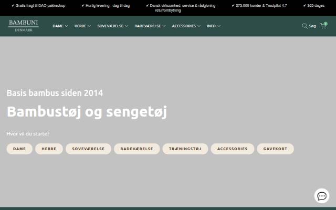The width and height of the screenshot is (336, 210).
Task: Open the chat bubble widget
Action: click(x=322, y=196)
